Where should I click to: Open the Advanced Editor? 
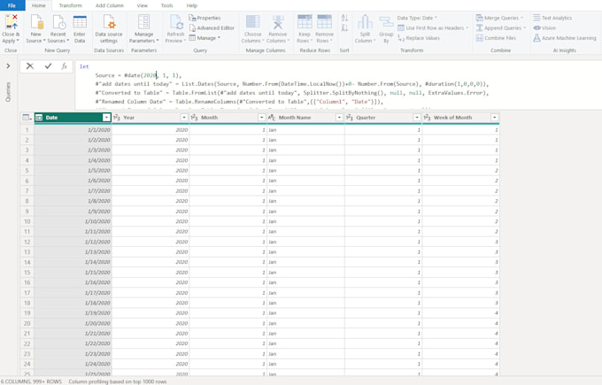click(x=212, y=28)
